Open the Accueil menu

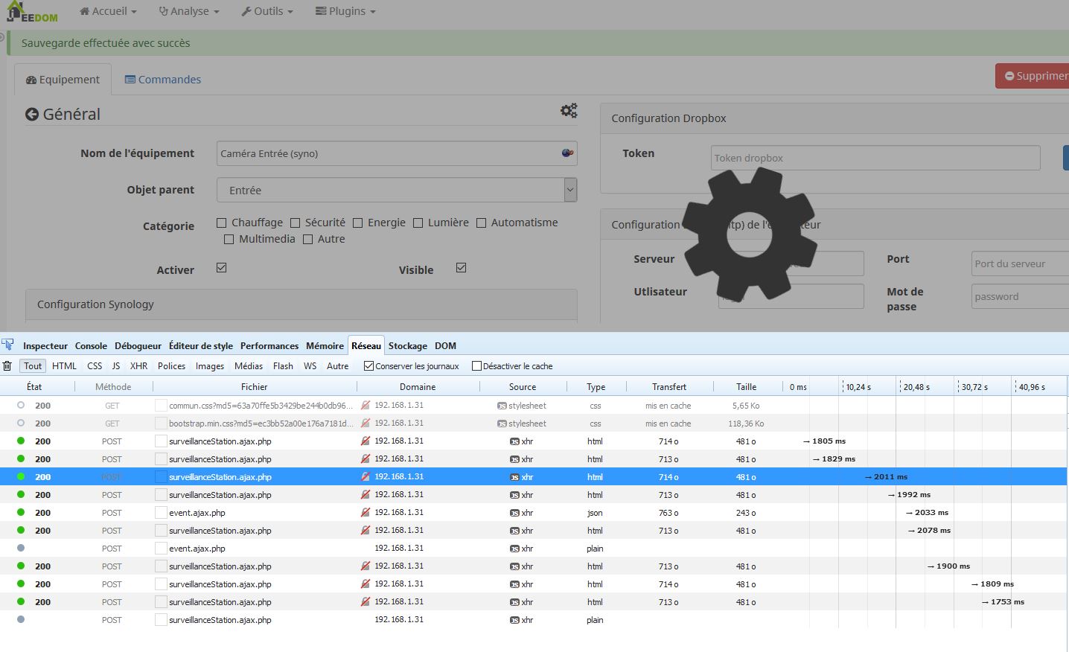pyautogui.click(x=108, y=11)
